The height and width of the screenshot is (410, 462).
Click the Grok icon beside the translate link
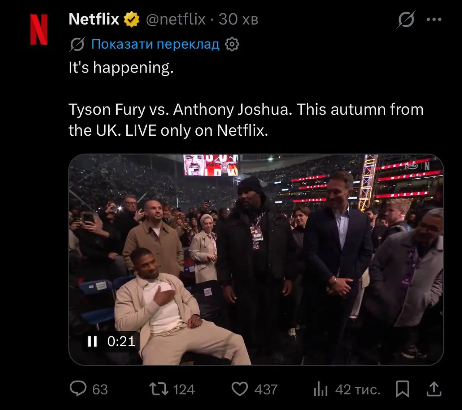[77, 44]
